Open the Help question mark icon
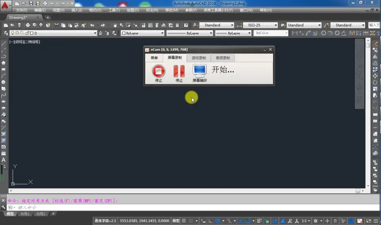The height and width of the screenshot is (225, 381). (x=186, y=25)
